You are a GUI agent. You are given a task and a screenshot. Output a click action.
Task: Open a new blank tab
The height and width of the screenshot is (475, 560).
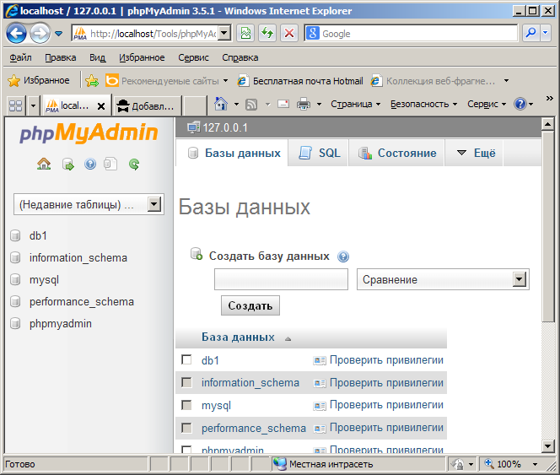pos(194,106)
